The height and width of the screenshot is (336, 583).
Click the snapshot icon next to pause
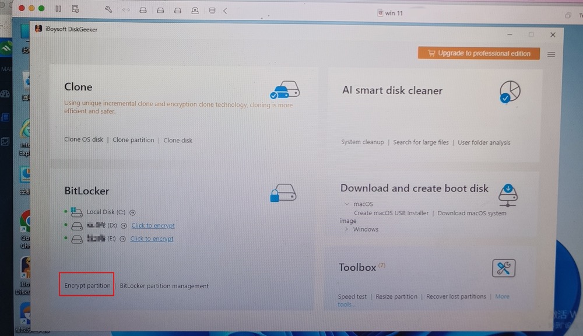point(75,9)
